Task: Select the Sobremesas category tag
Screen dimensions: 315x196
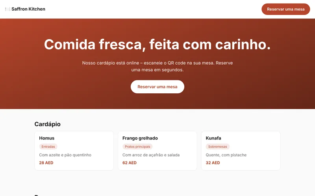Action: tap(218, 147)
